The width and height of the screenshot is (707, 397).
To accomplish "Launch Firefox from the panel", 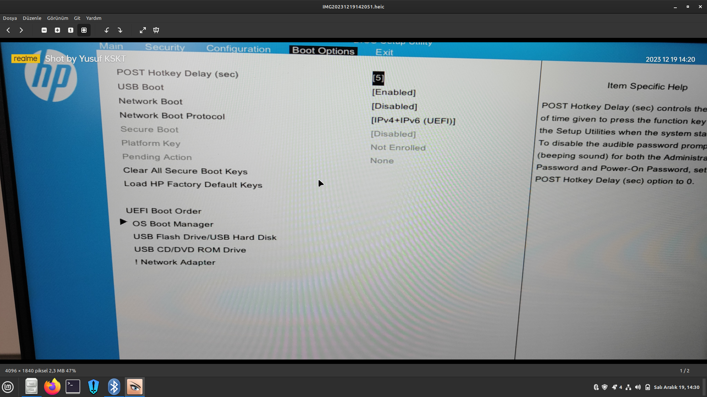I will tap(52, 387).
